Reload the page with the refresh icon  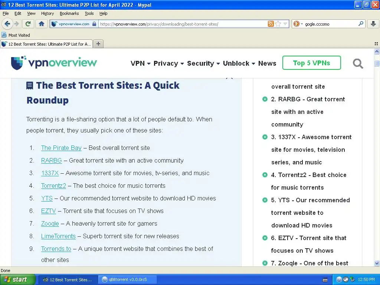click(28, 24)
